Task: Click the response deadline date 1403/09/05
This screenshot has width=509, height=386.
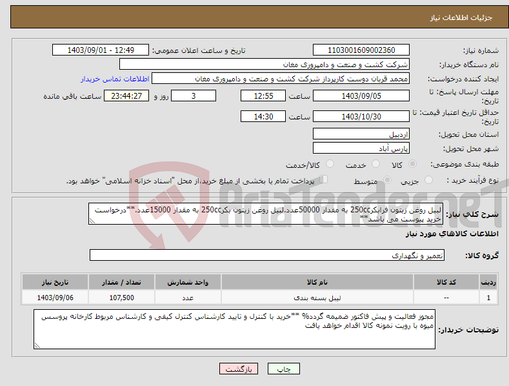Action: coord(361,96)
